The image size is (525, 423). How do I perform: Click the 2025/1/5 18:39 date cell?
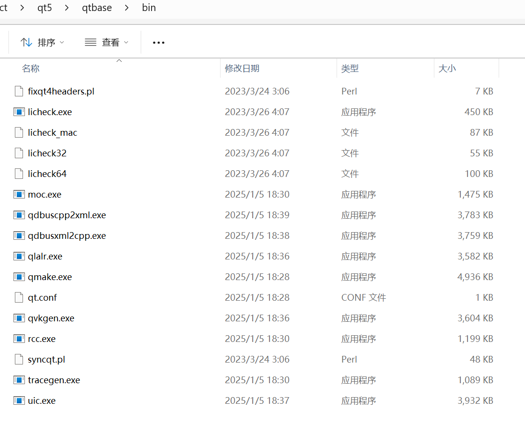257,215
